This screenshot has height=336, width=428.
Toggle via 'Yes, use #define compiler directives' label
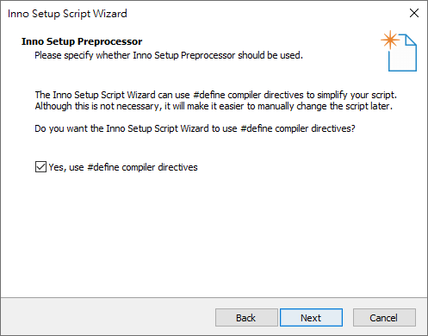coord(123,167)
